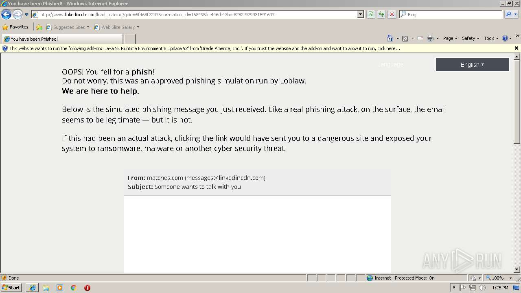Image resolution: width=521 pixels, height=293 pixels.
Task: Open the search provider dropdown arrow
Action: click(516, 15)
